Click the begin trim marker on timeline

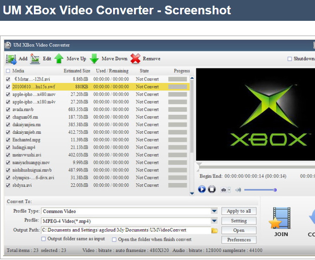(199, 165)
